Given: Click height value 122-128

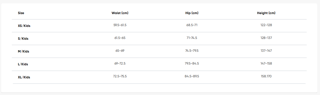Looking at the screenshot, I should [x=266, y=25].
